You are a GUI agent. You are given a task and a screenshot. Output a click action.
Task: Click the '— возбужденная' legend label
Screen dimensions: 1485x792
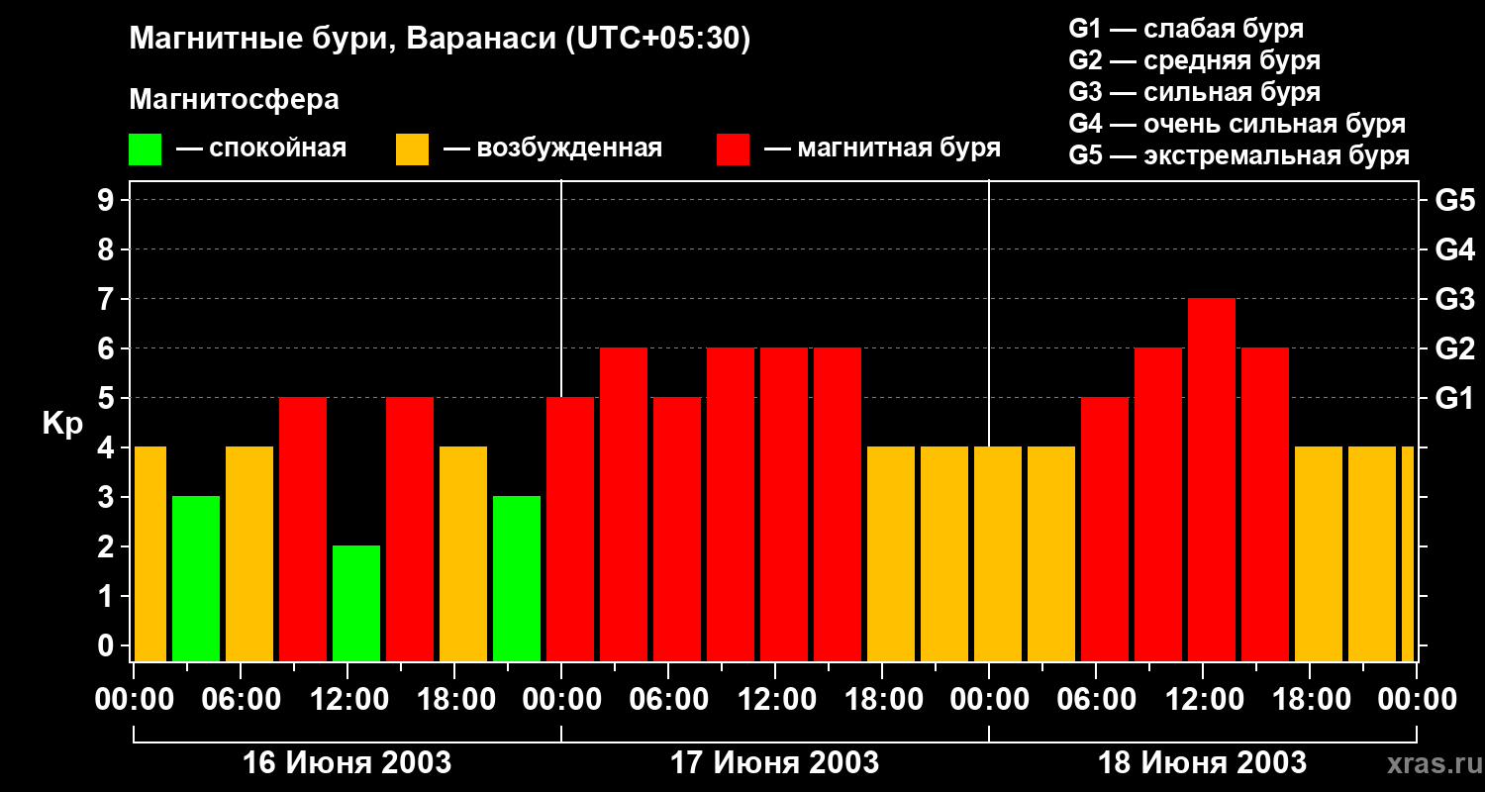pyautogui.click(x=552, y=148)
